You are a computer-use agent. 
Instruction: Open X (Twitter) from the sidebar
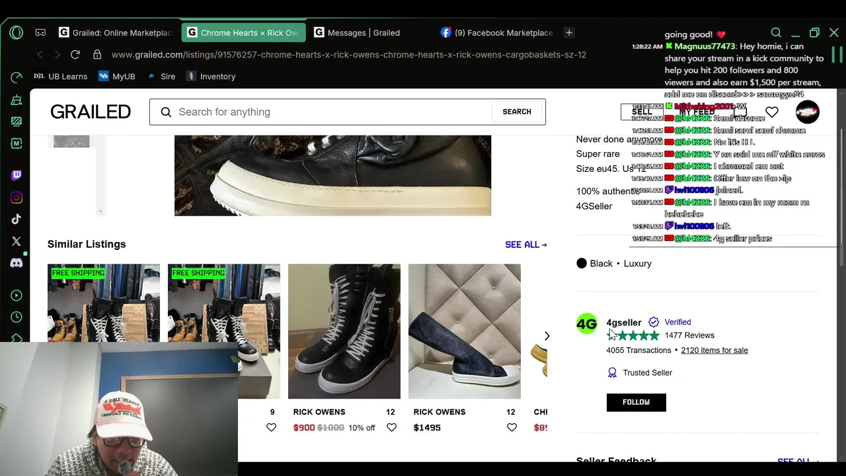coord(17,241)
